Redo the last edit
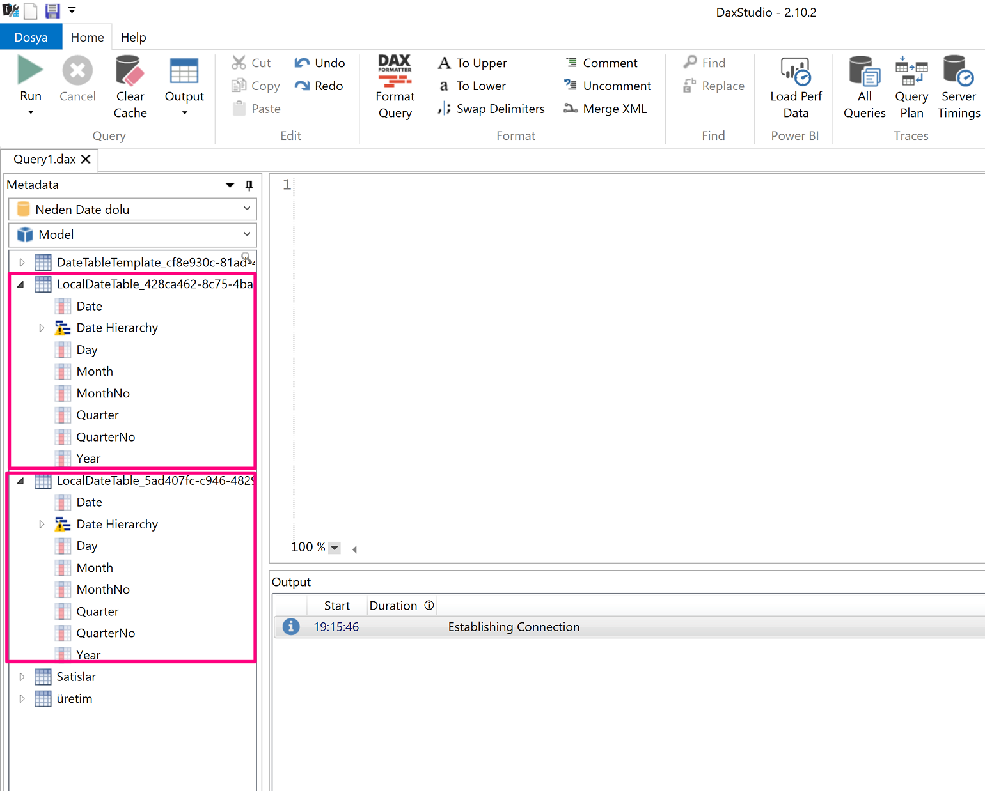Screen dimensions: 985x791 click(x=319, y=86)
